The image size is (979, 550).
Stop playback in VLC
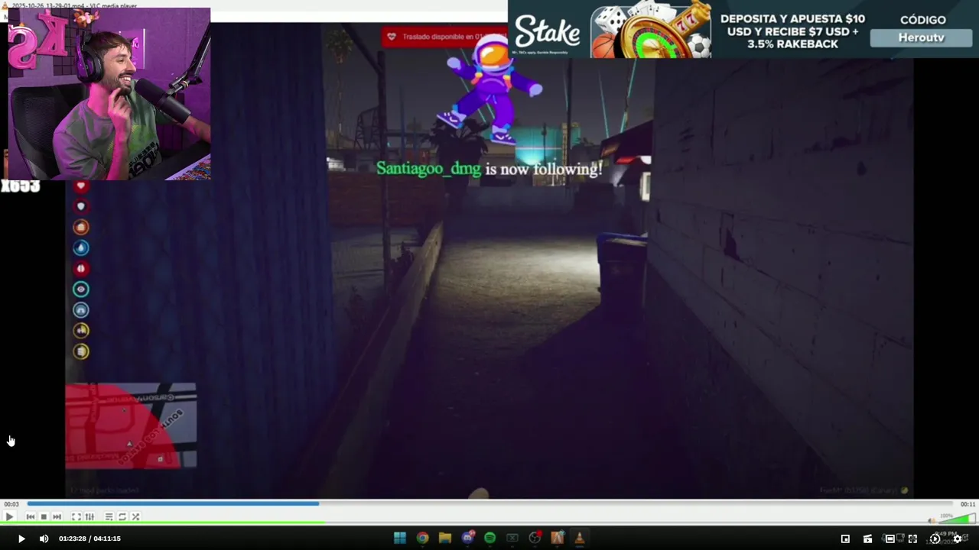click(44, 517)
